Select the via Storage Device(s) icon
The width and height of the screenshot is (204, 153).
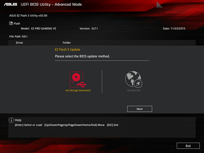point(78,80)
